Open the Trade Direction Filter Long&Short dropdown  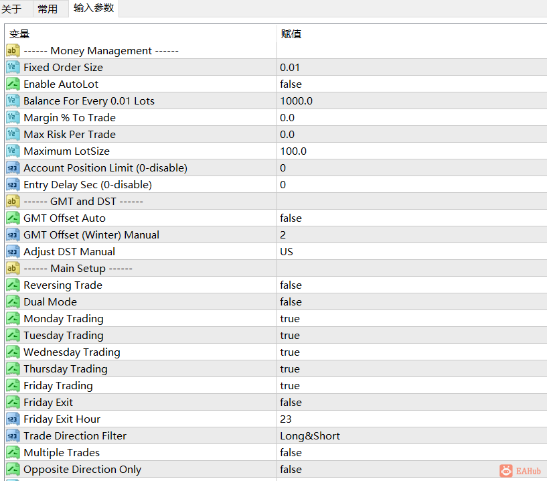click(x=412, y=436)
